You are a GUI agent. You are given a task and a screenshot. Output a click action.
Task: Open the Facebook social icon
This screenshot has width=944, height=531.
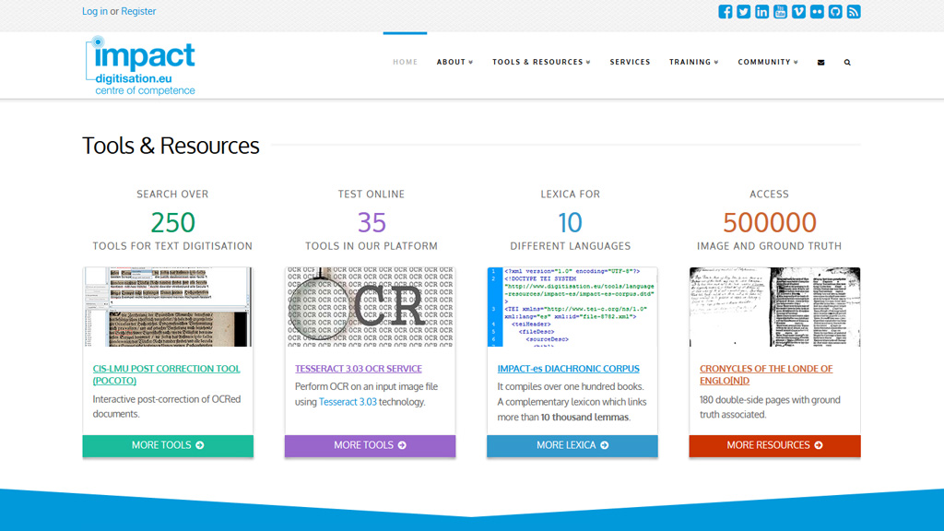pos(726,12)
